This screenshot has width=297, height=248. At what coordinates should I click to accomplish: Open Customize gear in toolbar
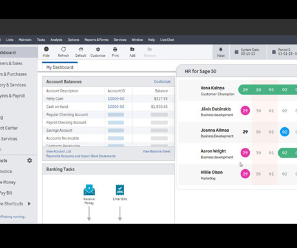click(x=98, y=49)
